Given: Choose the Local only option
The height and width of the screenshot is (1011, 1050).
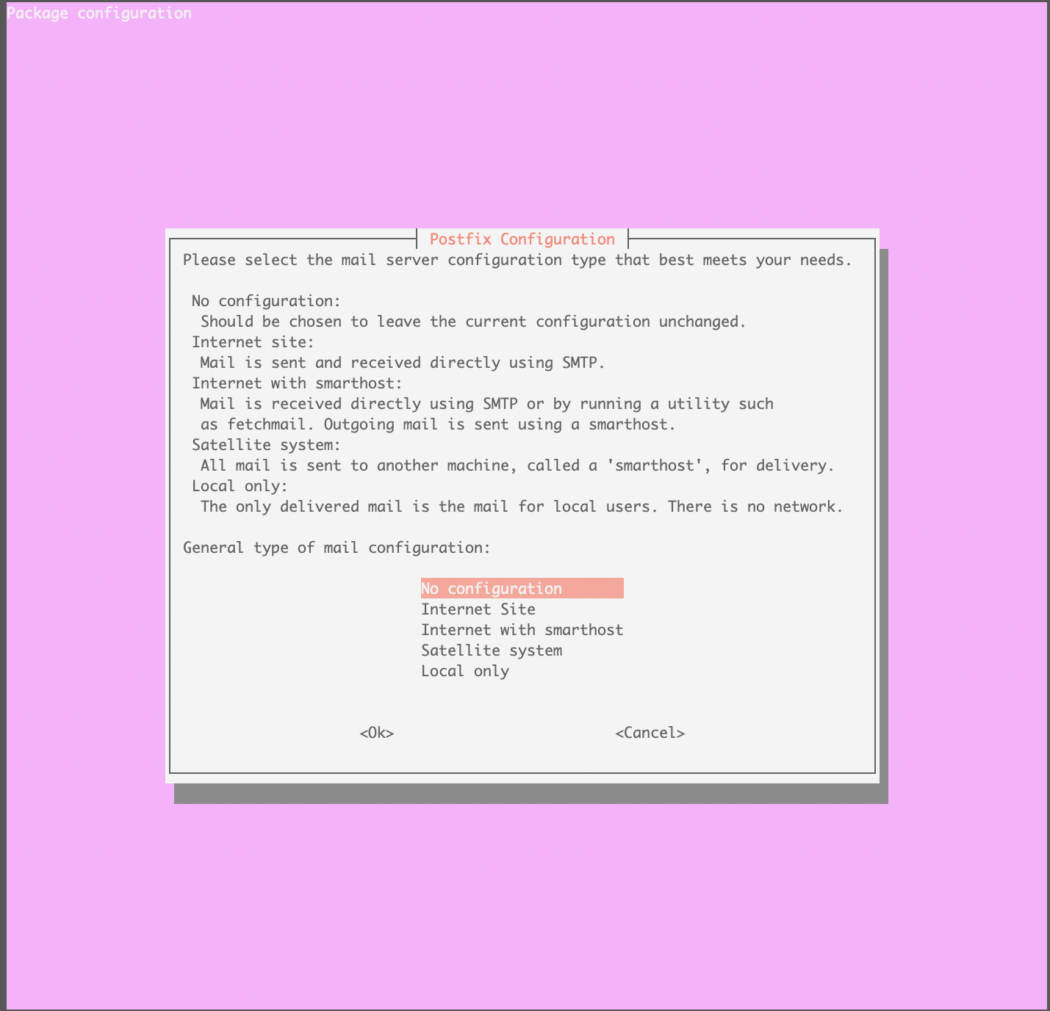Looking at the screenshot, I should pos(465,671).
